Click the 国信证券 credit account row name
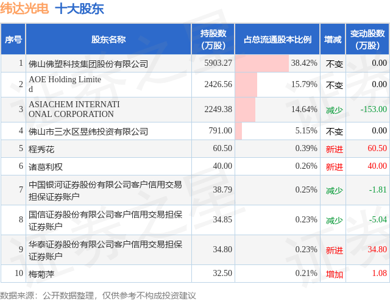 [105, 221]
